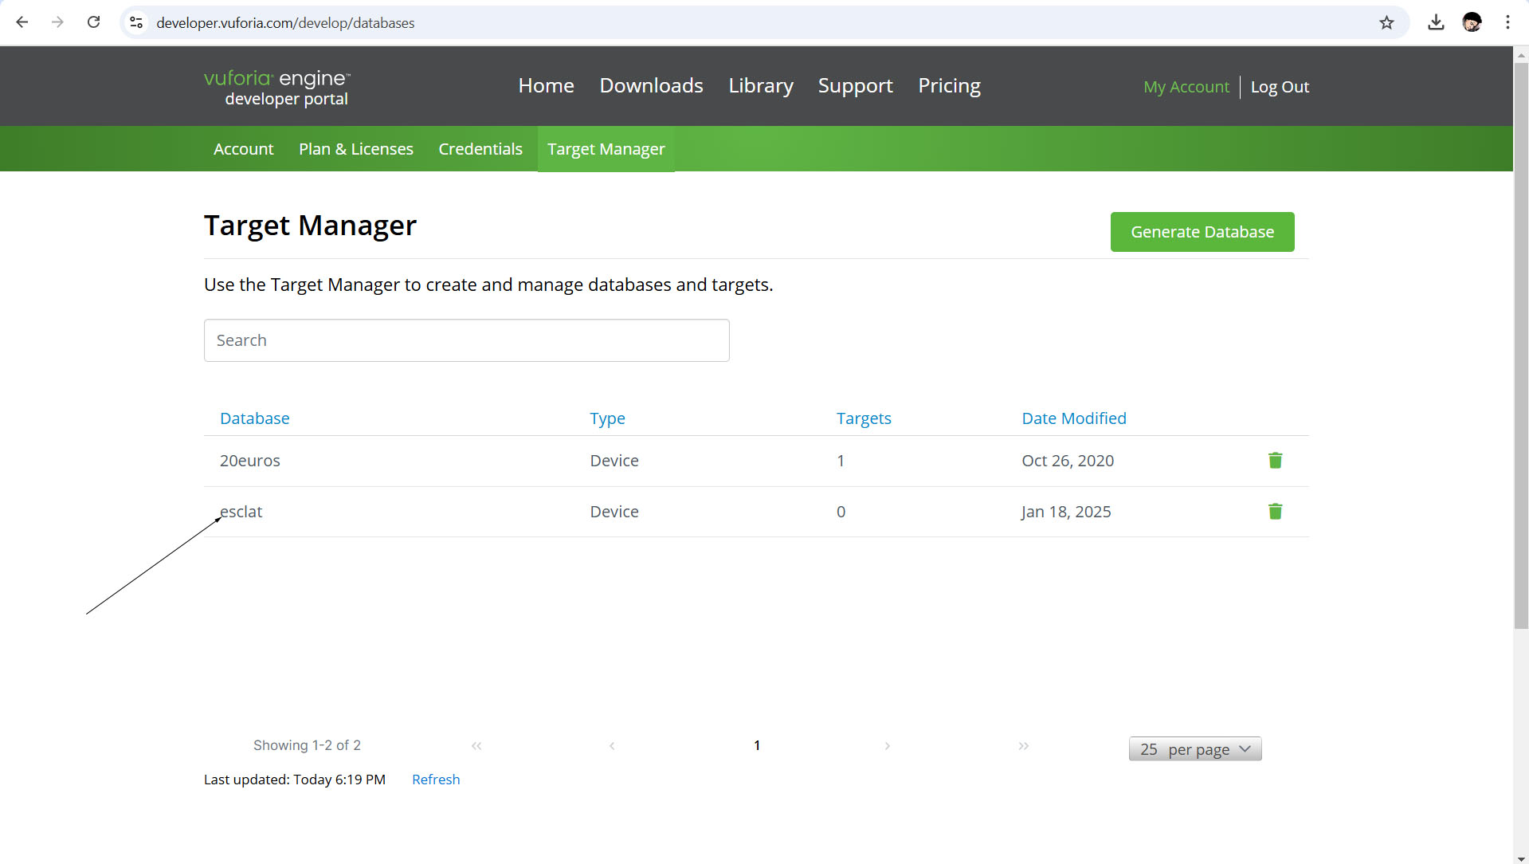Delete the 20euros database via trash icon
Screen dimensions: 1529x864
point(1275,461)
